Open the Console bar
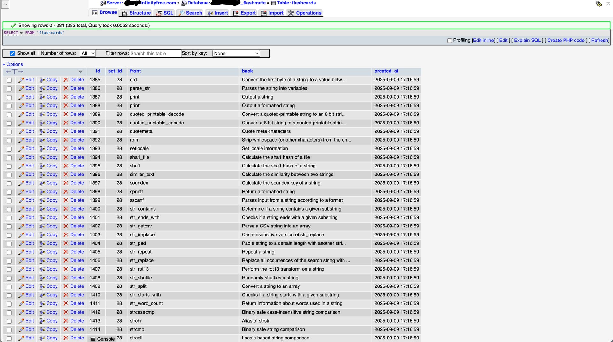The height and width of the screenshot is (342, 613). [102, 339]
